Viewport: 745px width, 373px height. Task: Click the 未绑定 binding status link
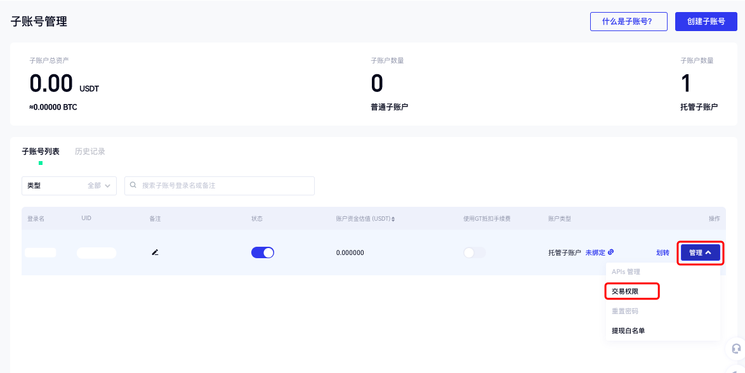coord(595,252)
